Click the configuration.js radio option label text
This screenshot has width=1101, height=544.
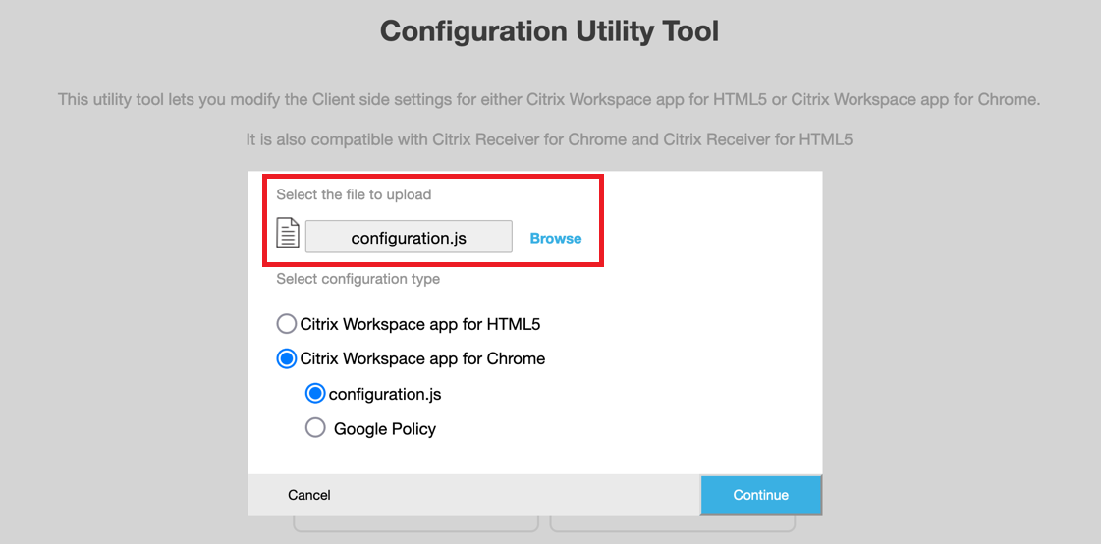coord(385,394)
